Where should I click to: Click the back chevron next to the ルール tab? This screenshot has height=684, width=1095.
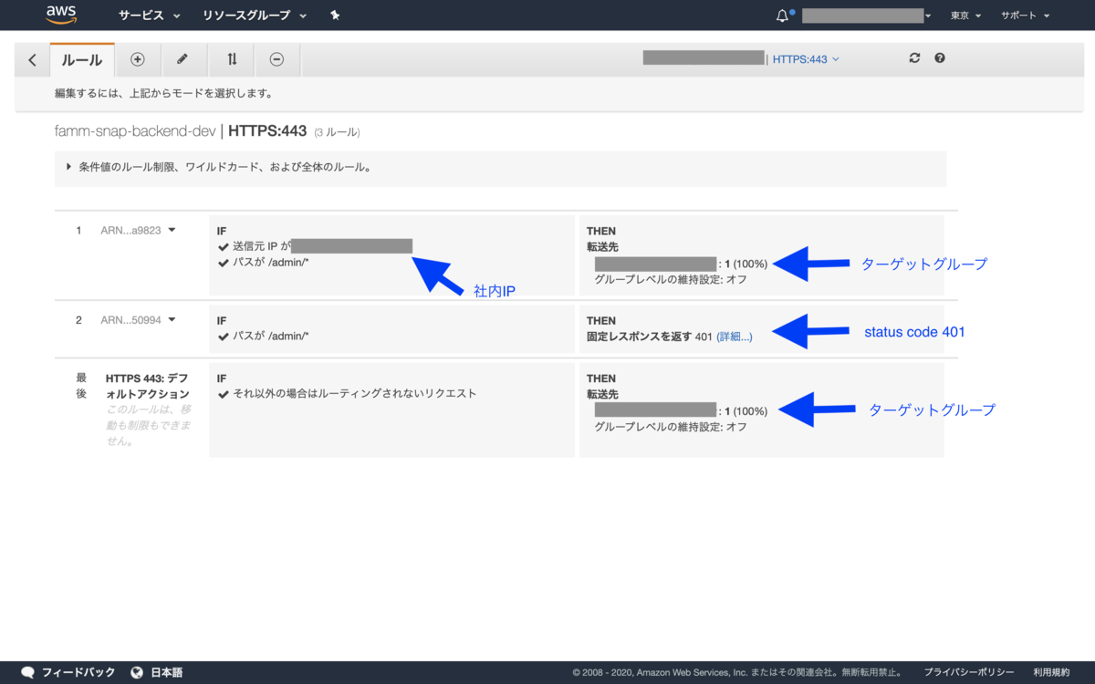click(32, 59)
